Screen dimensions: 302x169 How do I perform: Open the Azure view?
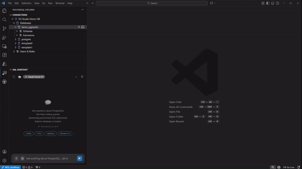(x=4, y=64)
